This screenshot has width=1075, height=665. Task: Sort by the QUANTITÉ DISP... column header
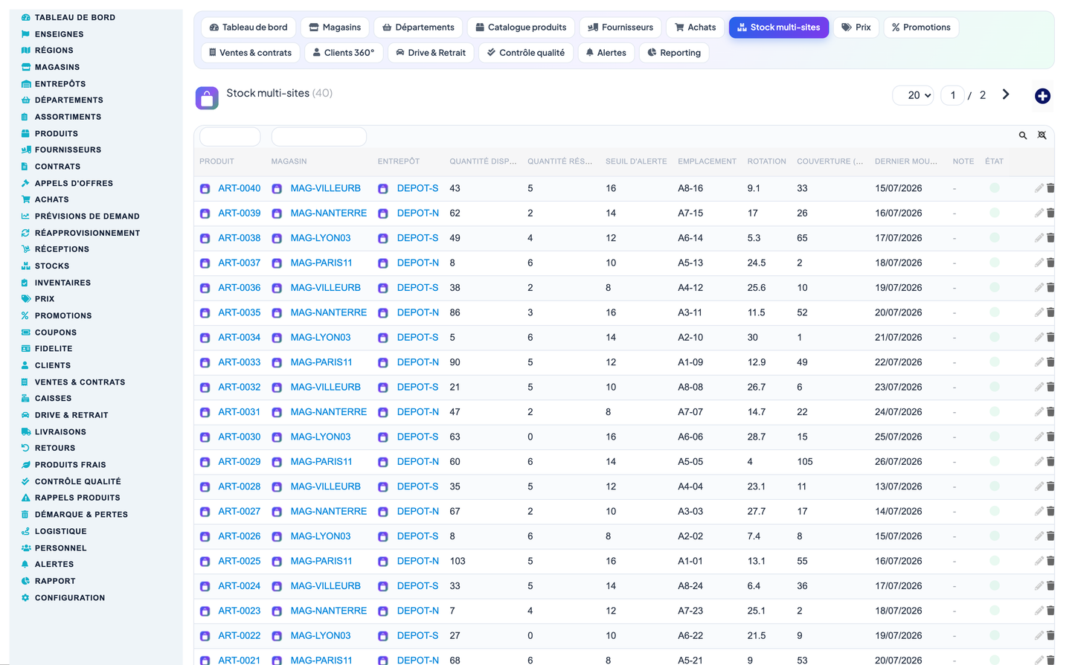483,161
